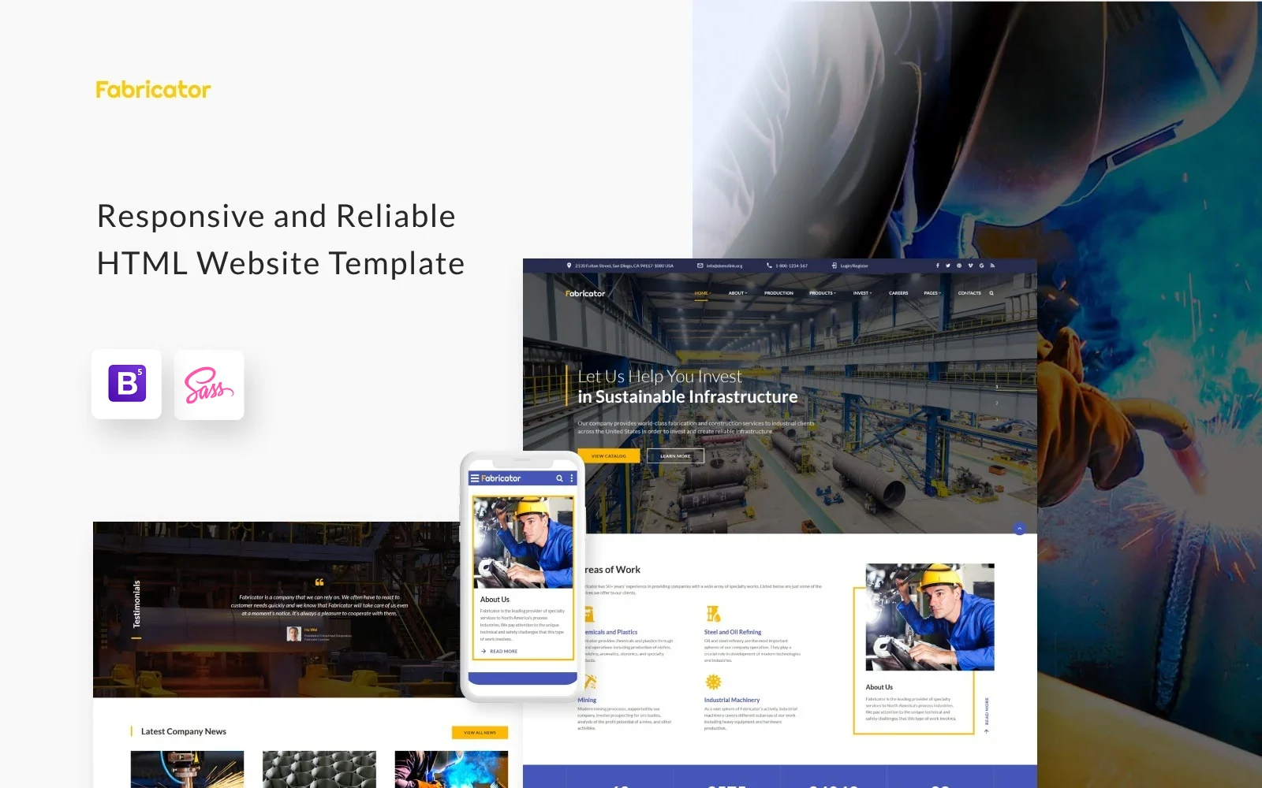Select the Sass logo icon
This screenshot has height=788, width=1262.
[208, 385]
